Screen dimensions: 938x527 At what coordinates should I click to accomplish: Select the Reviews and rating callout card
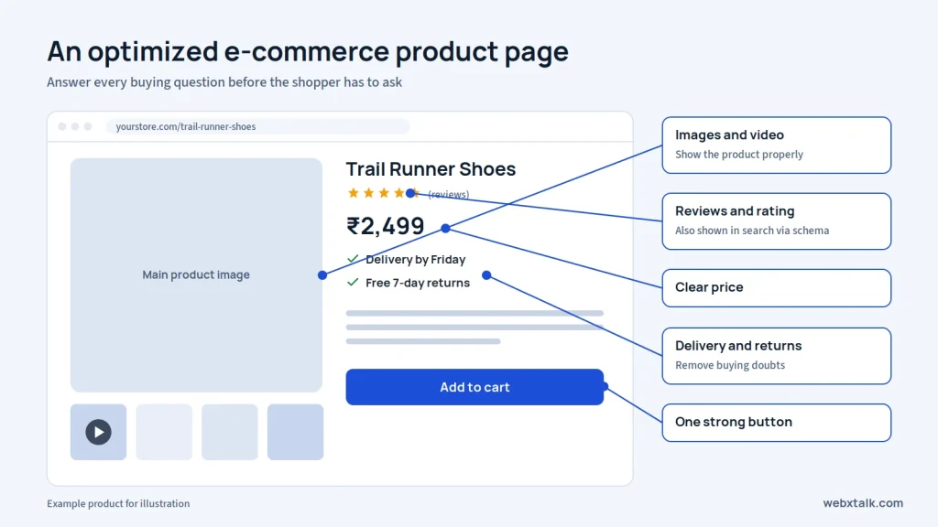777,221
